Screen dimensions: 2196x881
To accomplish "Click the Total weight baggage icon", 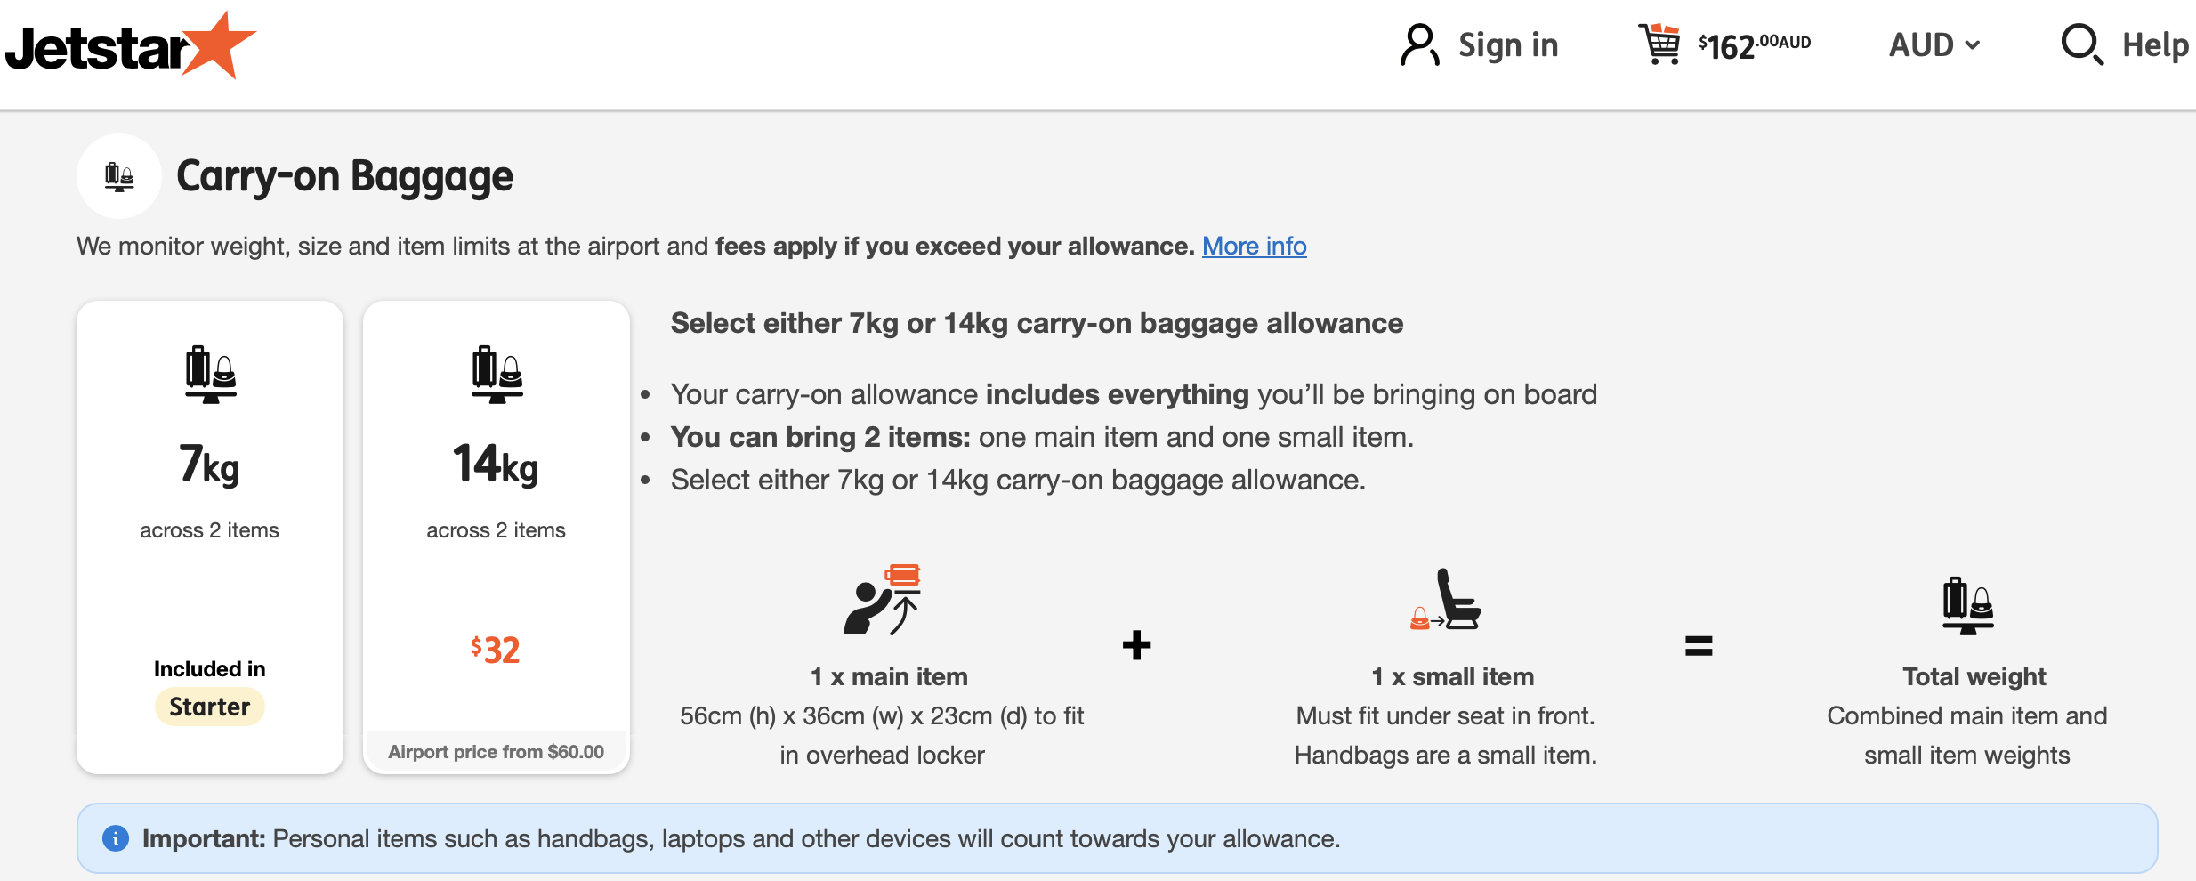I will (x=1967, y=605).
